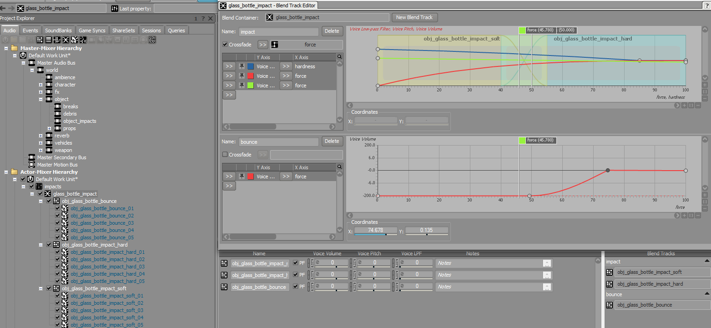
Task: Expand the vehicles bus node
Action: click(40, 143)
